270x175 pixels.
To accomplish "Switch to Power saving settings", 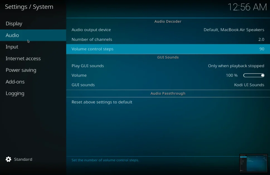I will point(21,70).
